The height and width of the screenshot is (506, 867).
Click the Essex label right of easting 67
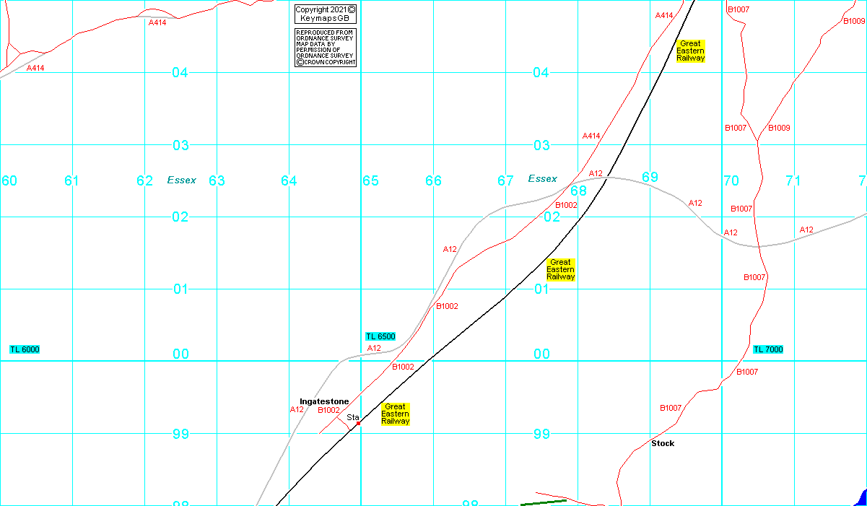[543, 178]
